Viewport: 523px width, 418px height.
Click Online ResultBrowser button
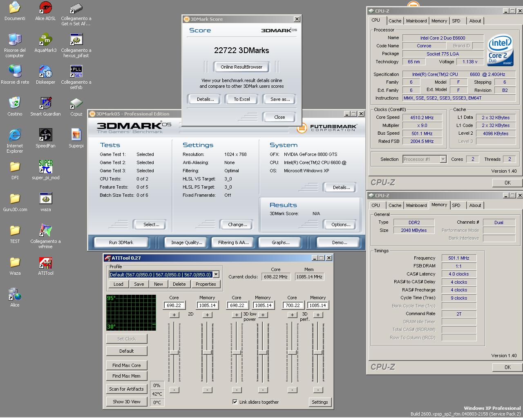(x=241, y=67)
